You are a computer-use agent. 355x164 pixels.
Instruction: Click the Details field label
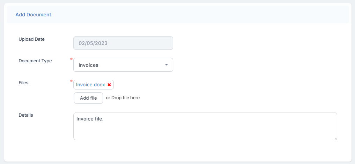(x=26, y=115)
